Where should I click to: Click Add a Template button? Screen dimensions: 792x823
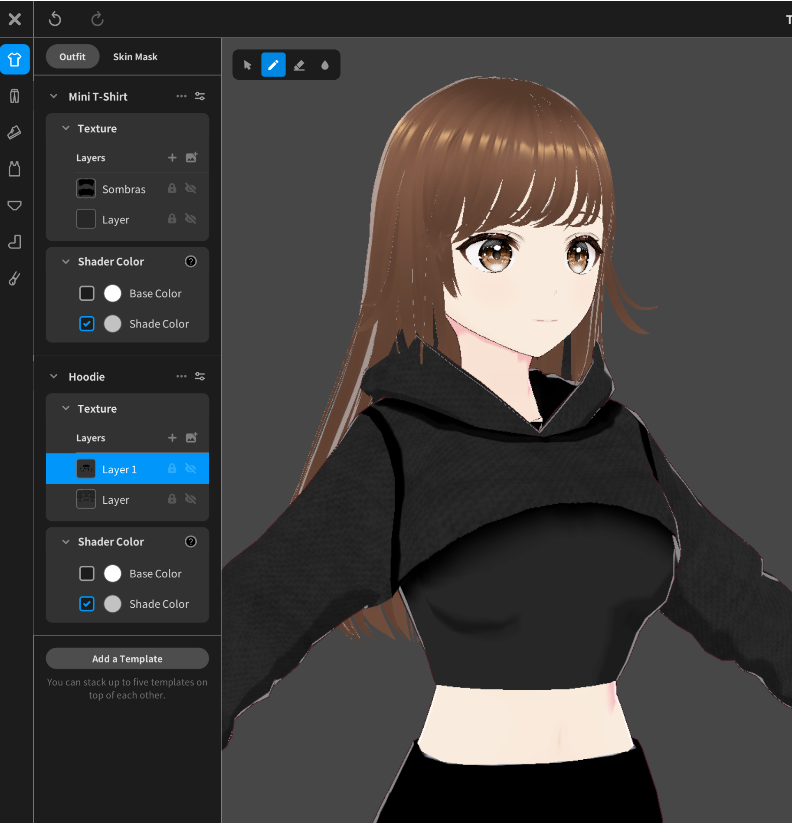coord(127,659)
